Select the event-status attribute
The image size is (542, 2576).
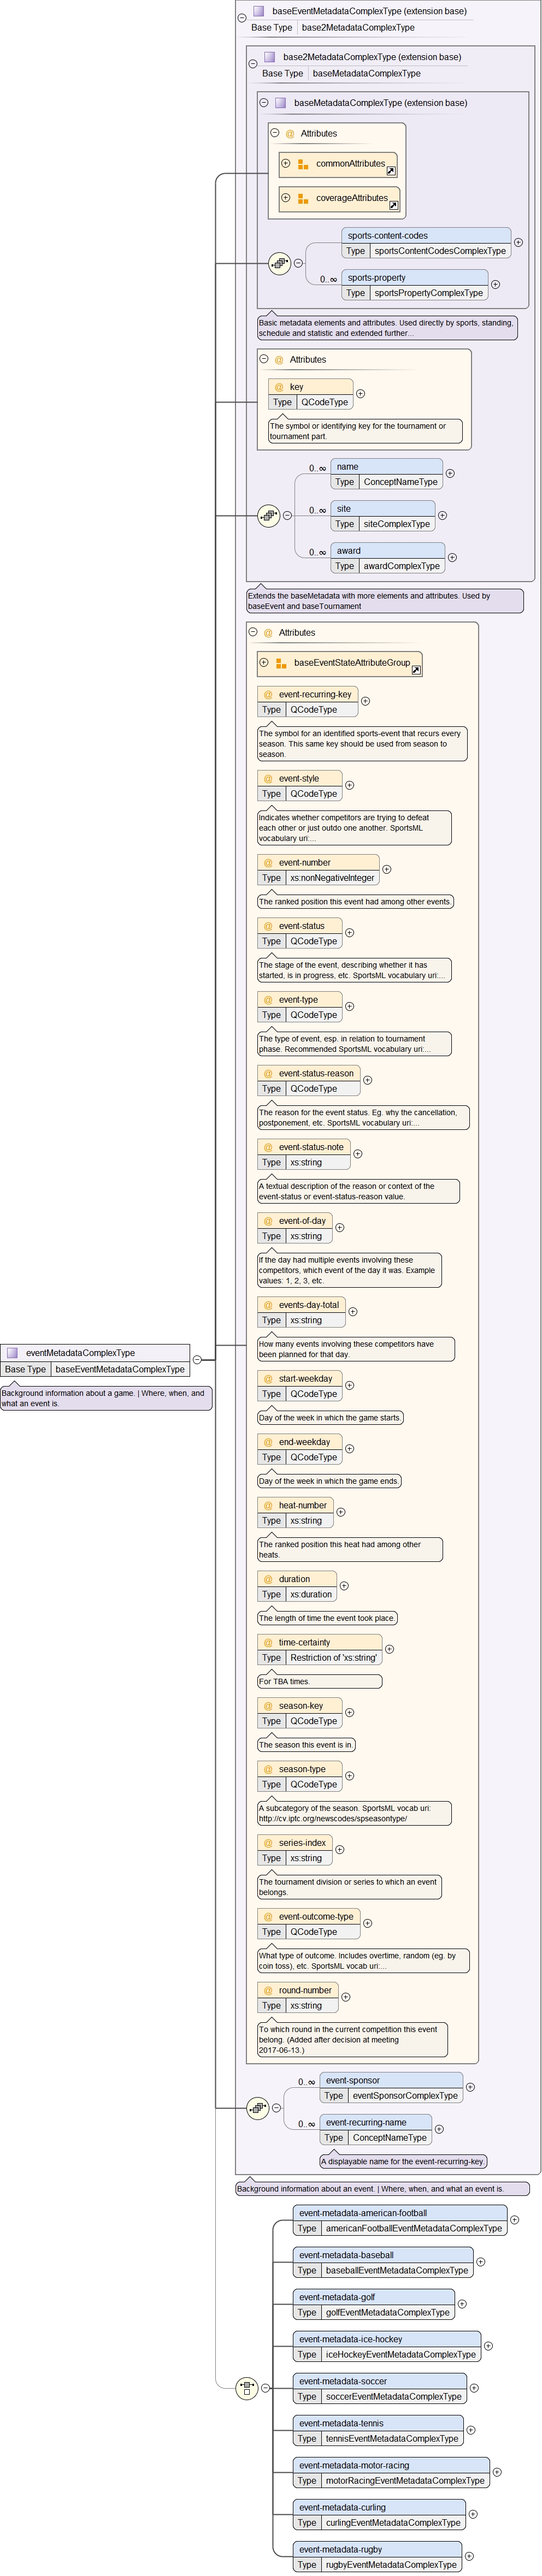(300, 926)
